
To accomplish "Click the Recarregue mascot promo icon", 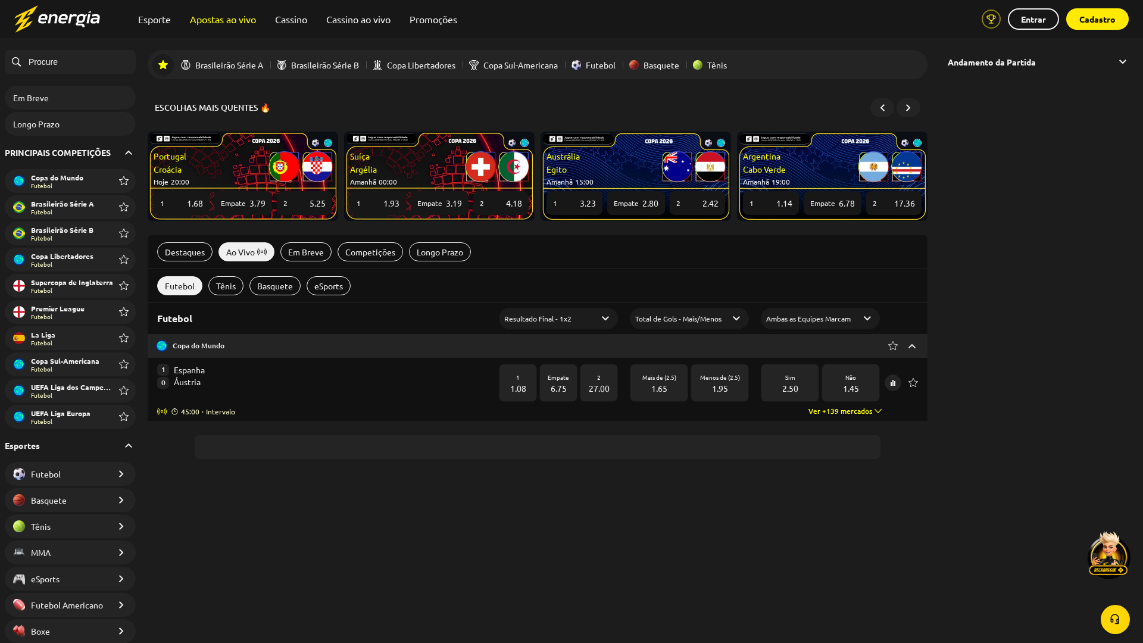I will click(1108, 554).
